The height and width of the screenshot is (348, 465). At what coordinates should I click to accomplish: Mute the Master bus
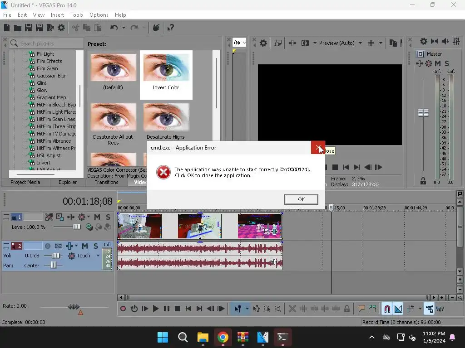(x=437, y=63)
